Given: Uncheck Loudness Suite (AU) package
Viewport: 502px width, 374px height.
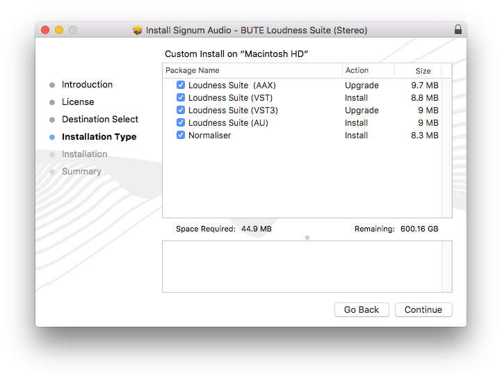Looking at the screenshot, I should coord(181,123).
